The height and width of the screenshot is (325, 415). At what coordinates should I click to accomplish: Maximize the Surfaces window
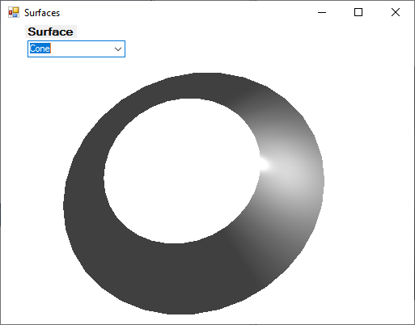(358, 12)
